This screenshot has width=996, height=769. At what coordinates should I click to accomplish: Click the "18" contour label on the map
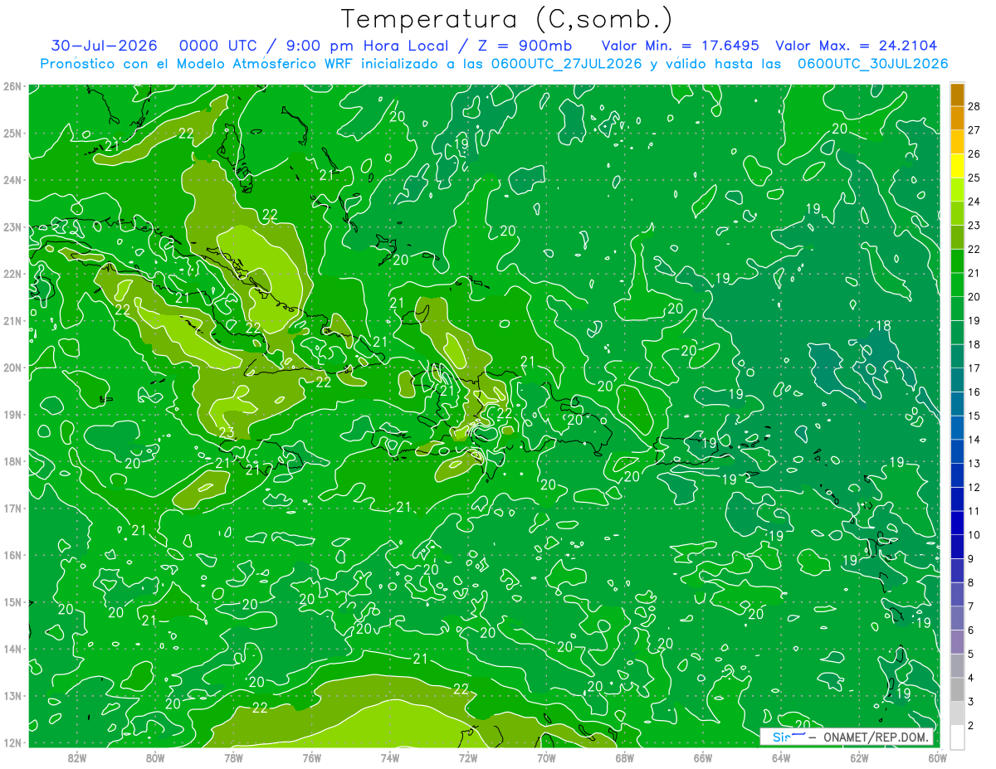883,325
